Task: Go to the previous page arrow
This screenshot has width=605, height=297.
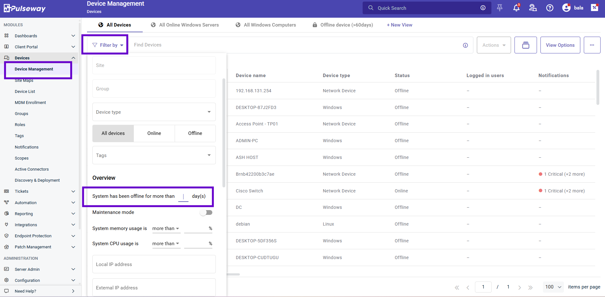Action: click(x=468, y=288)
